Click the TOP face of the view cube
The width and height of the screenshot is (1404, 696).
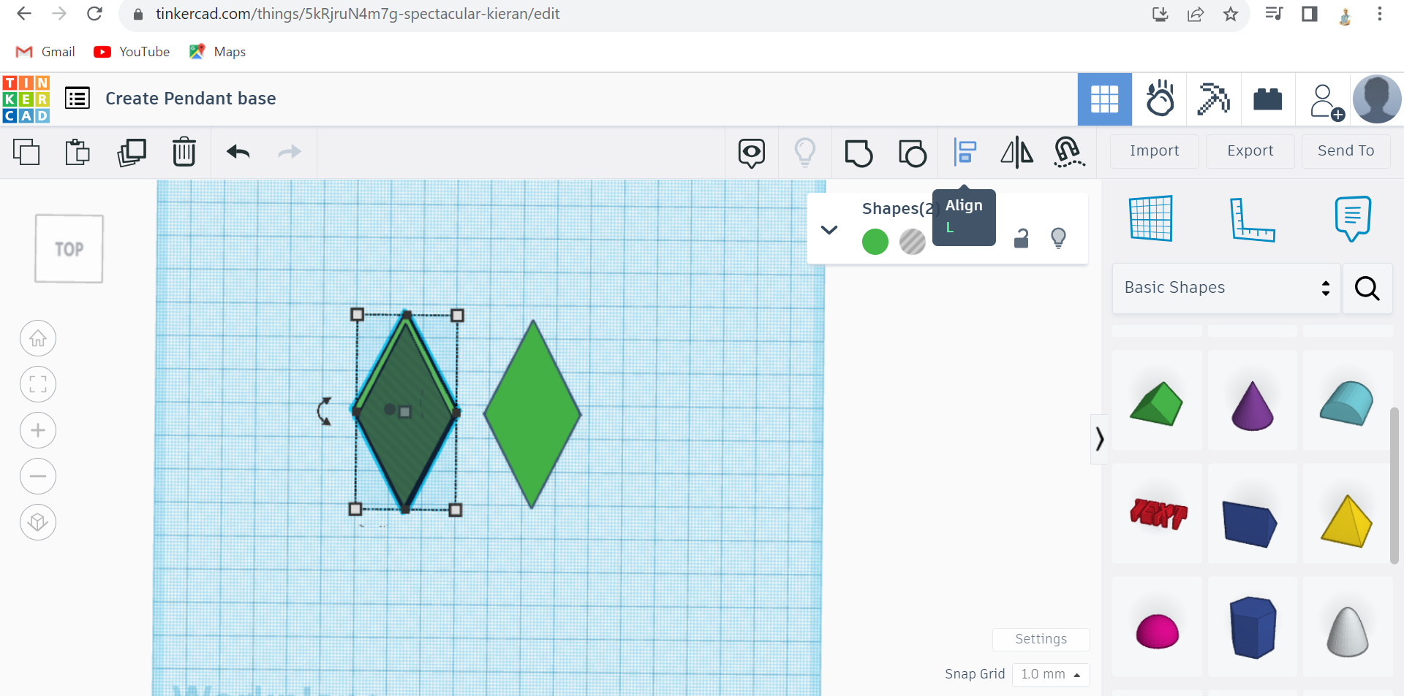[68, 248]
